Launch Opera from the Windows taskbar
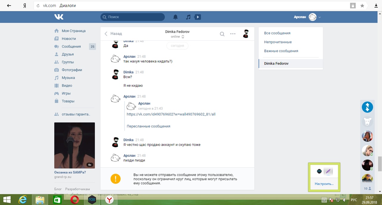Screen dimensions: 382x205 (x=74, y=200)
